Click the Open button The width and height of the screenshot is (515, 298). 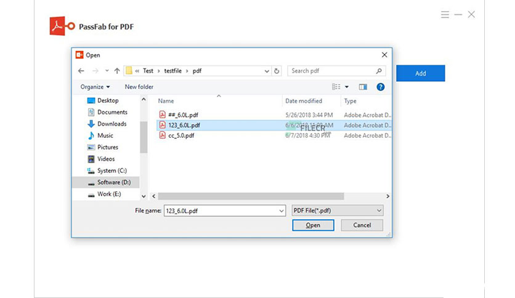coord(313,225)
